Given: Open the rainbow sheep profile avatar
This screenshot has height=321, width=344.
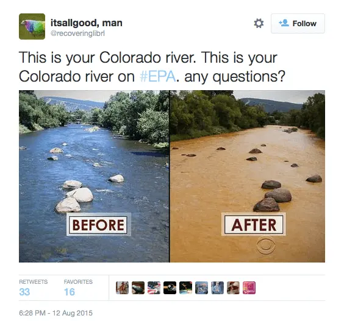Looking at the screenshot, I should 32,27.
